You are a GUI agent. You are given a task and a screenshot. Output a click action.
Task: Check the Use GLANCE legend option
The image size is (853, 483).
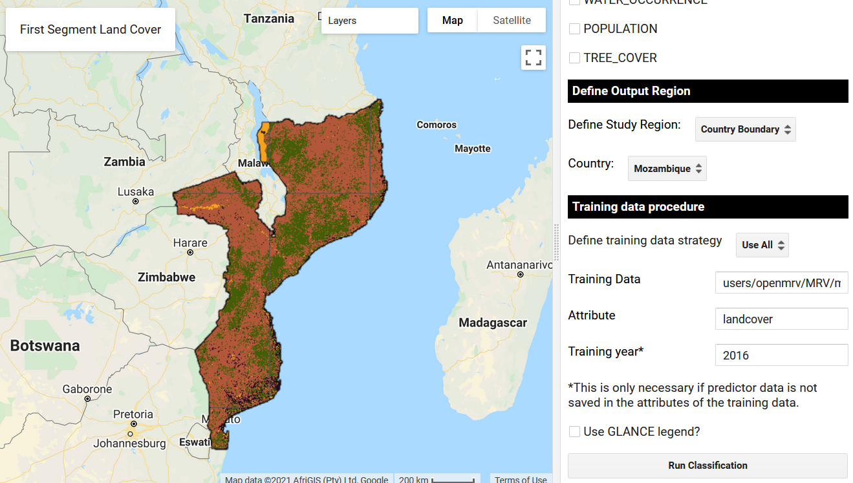574,432
